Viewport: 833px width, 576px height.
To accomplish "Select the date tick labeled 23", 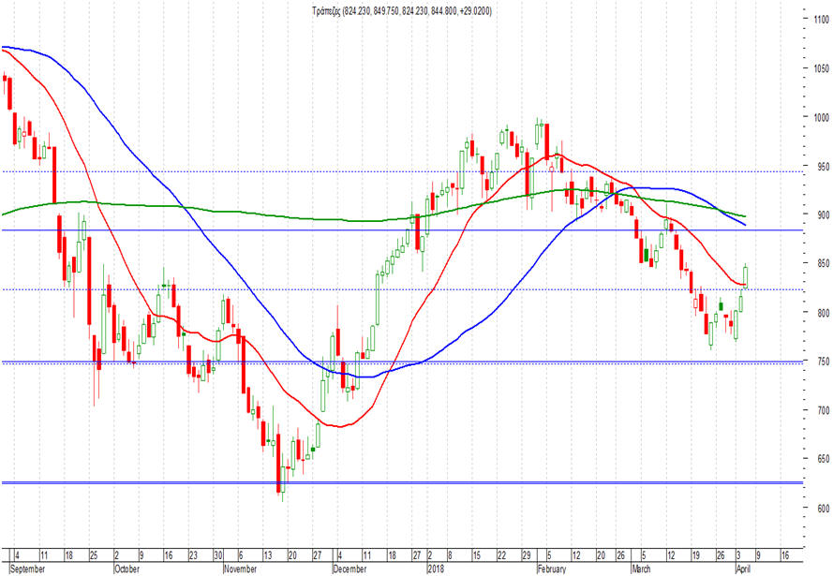I will point(193,555).
